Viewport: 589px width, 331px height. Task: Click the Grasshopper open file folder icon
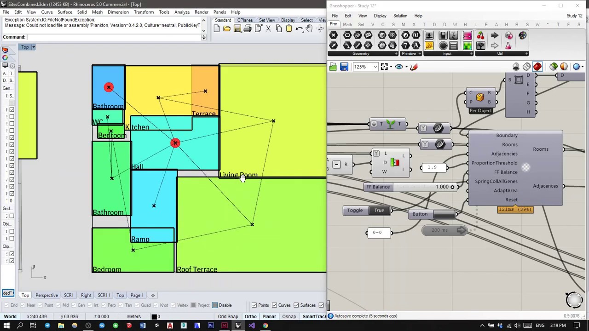coord(333,67)
